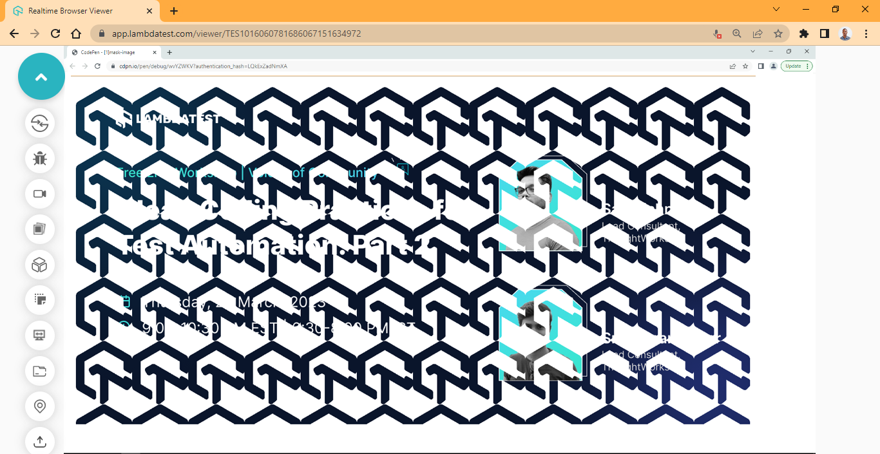The image size is (880, 454).
Task: Reload the inner CodePen page
Action: click(98, 66)
